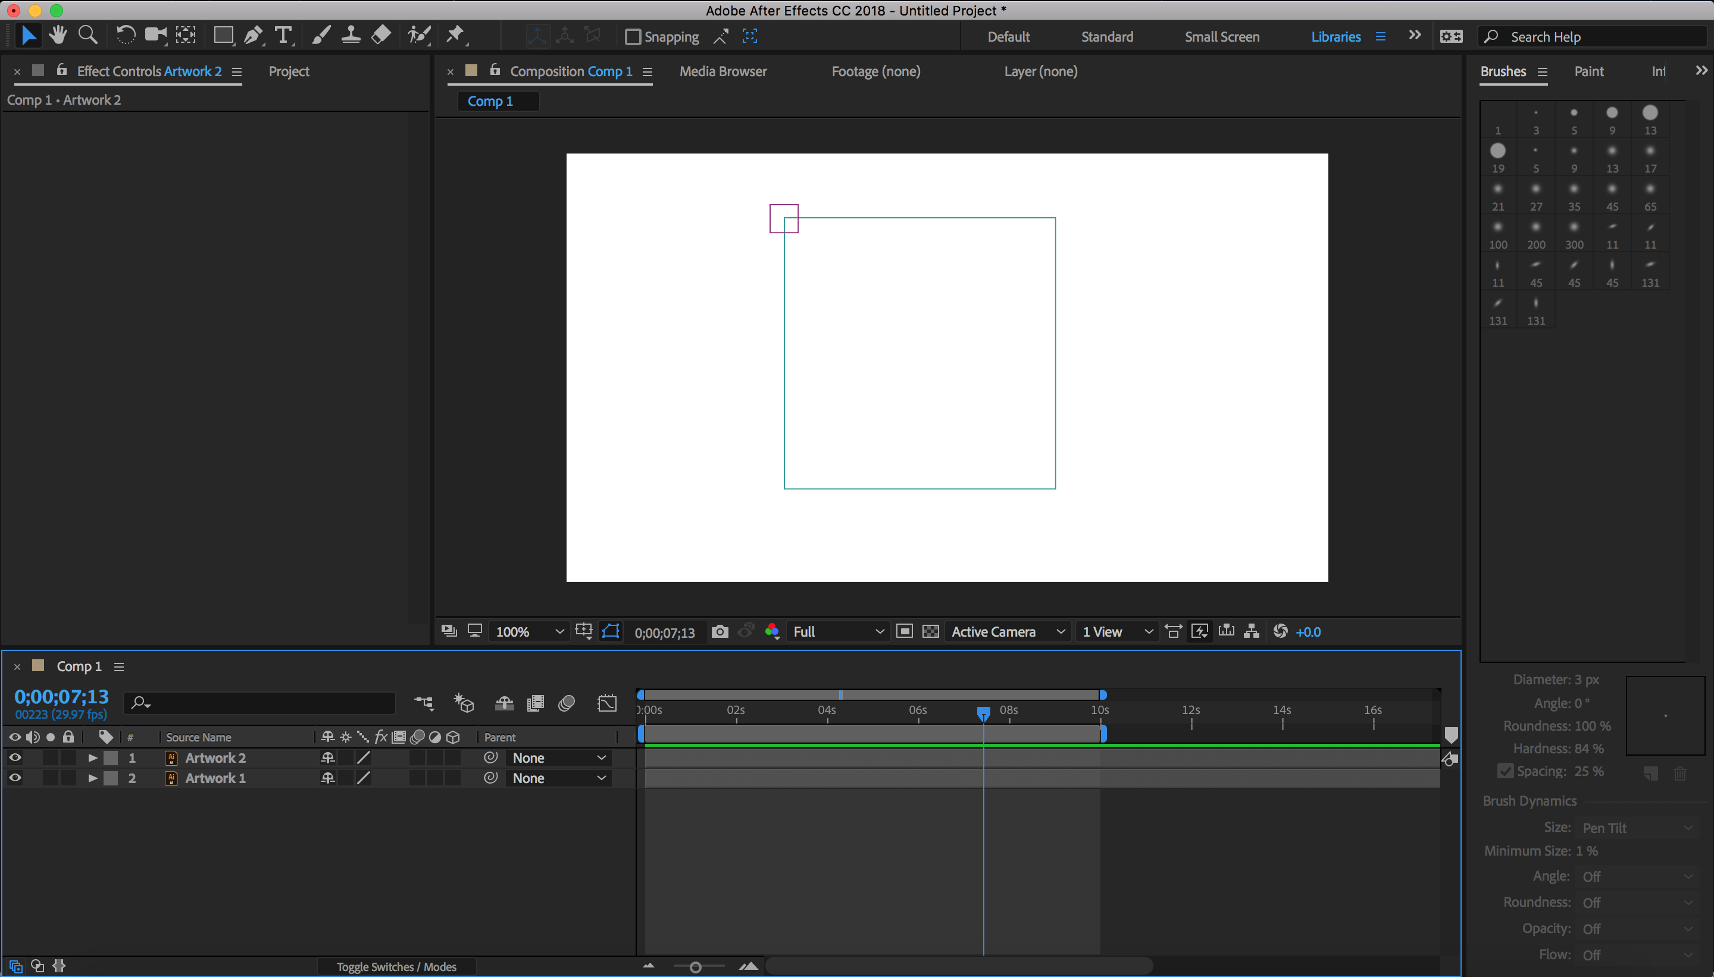Open Composition Mini-Flowchart in timeline
Viewport: 1714px width, 977px height.
pyautogui.click(x=424, y=703)
